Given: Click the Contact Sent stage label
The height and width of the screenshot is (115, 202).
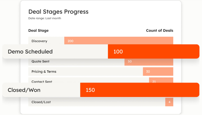Looking at the screenshot, I should tap(42, 82).
